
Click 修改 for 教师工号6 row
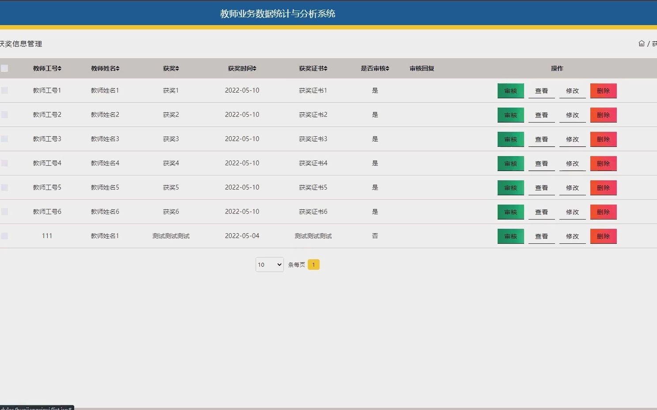(573, 212)
